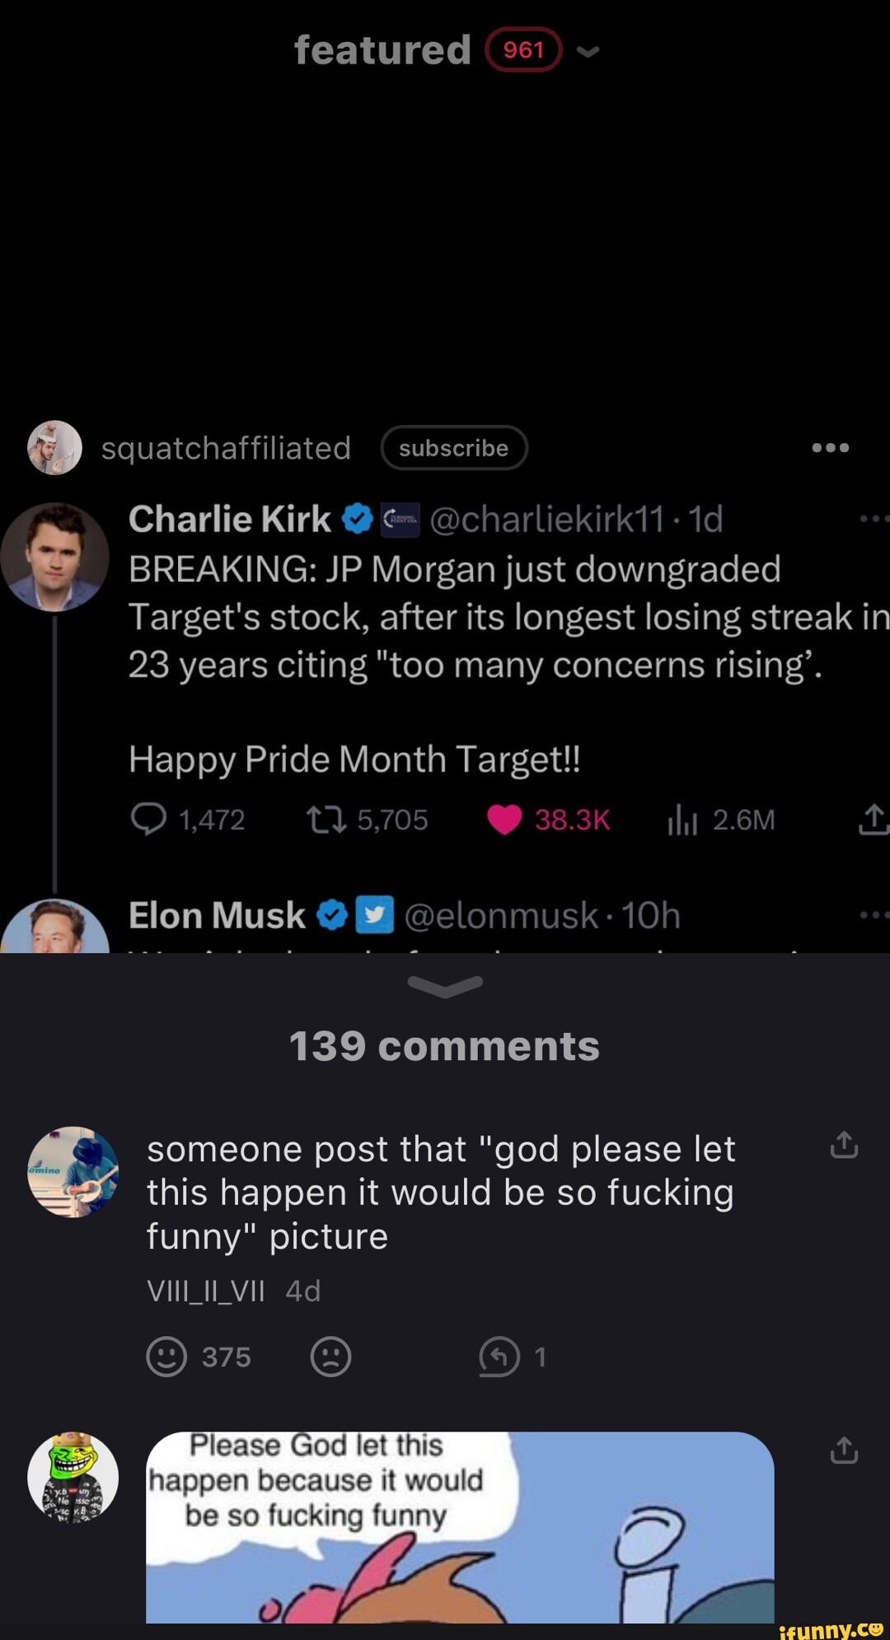Open the featured feed dropdown chevron
The width and height of the screenshot is (890, 1640).
588,52
